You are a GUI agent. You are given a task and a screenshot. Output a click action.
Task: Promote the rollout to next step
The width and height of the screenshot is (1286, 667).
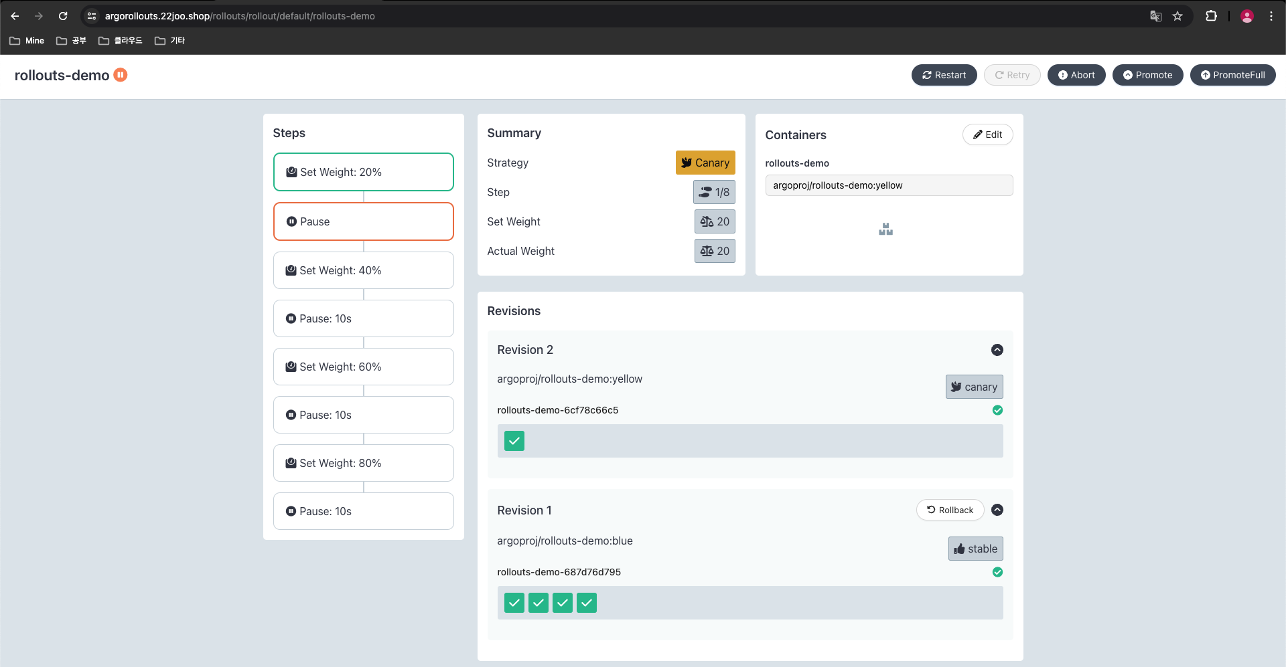[1147, 75]
